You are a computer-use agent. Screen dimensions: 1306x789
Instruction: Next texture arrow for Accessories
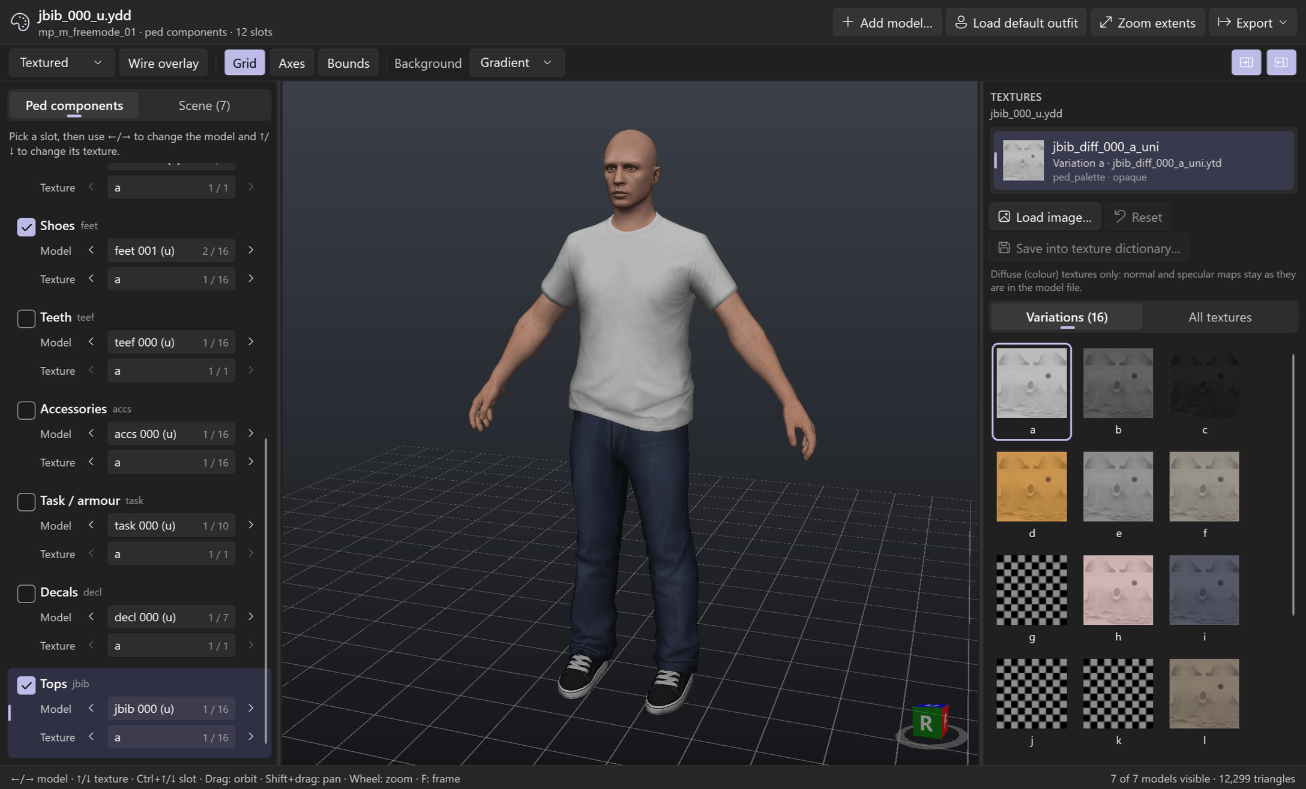[251, 462]
